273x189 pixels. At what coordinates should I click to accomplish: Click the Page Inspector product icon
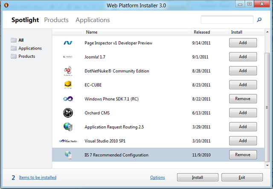coord(68,43)
